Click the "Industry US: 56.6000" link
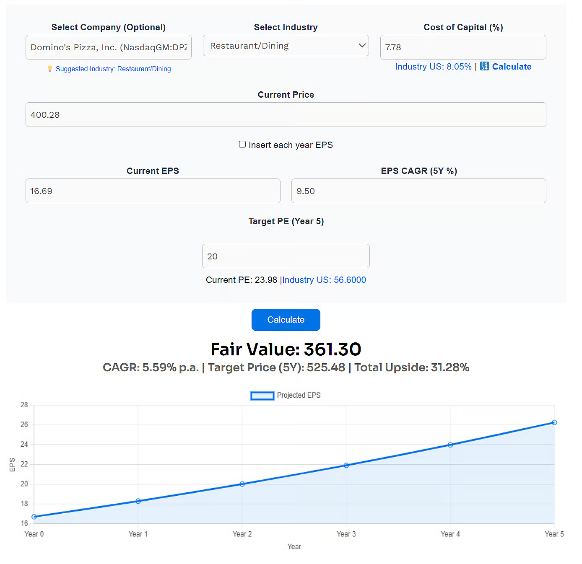The image size is (582, 564). pos(324,280)
